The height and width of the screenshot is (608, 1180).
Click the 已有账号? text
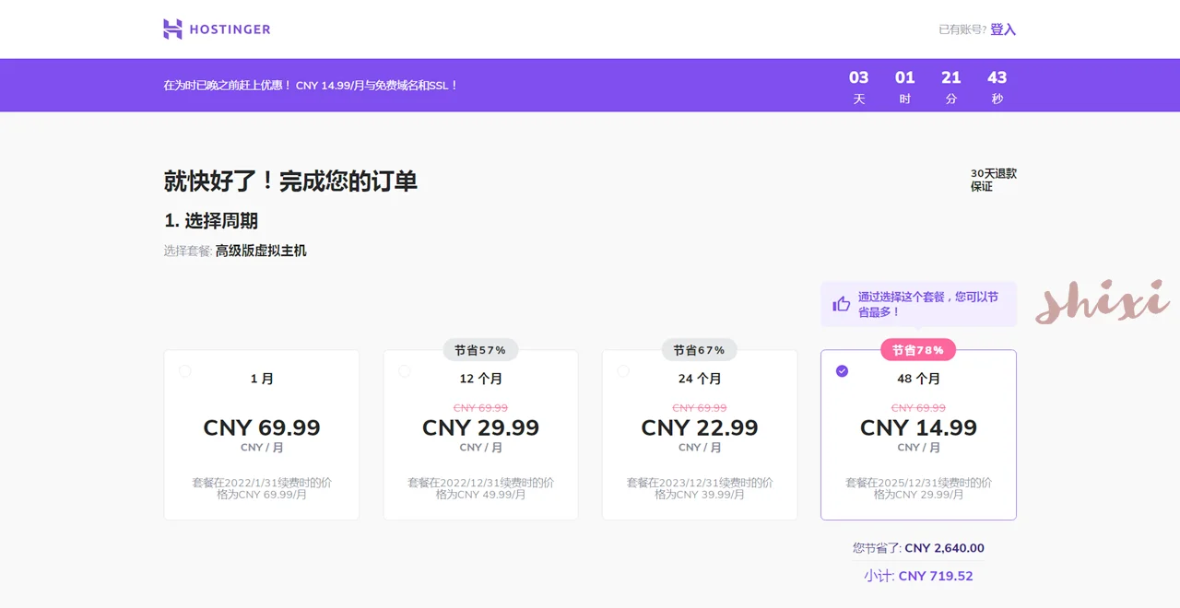click(962, 29)
